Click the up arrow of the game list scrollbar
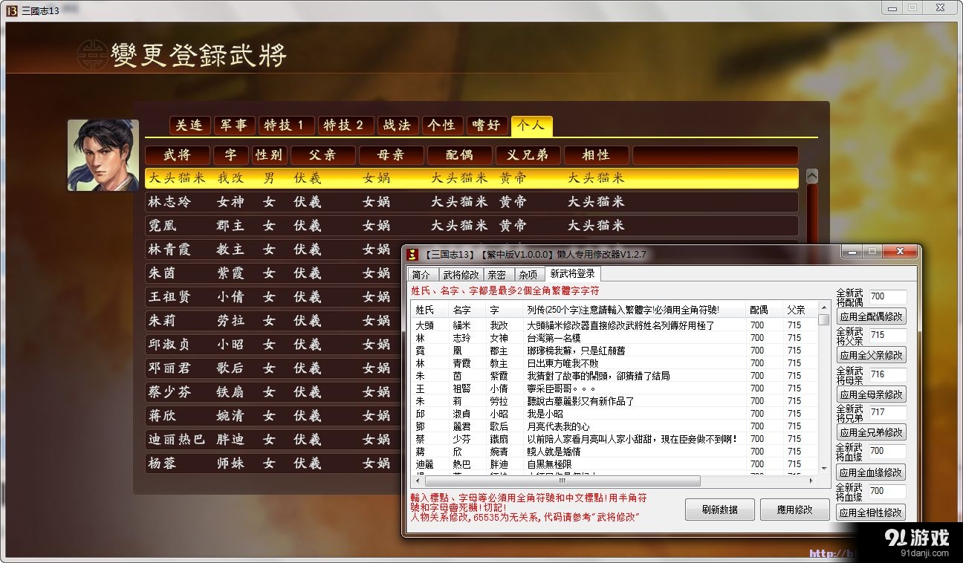Image resolution: width=963 pixels, height=563 pixels. click(x=812, y=176)
